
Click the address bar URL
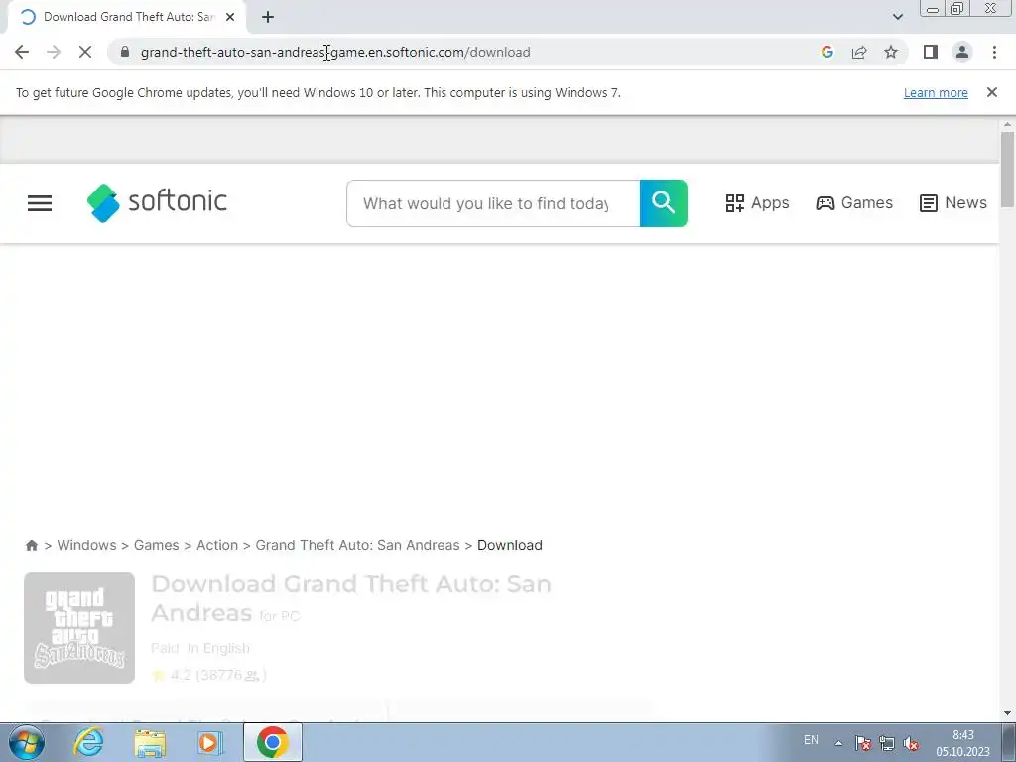coord(335,52)
